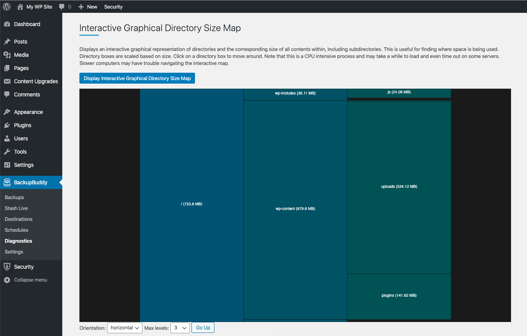The image size is (527, 336).
Task: Select the root / (723.8 MB) box
Action: tap(191, 205)
